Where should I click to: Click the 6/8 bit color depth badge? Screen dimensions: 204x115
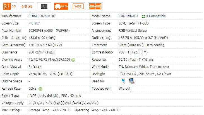click(x=27, y=6)
